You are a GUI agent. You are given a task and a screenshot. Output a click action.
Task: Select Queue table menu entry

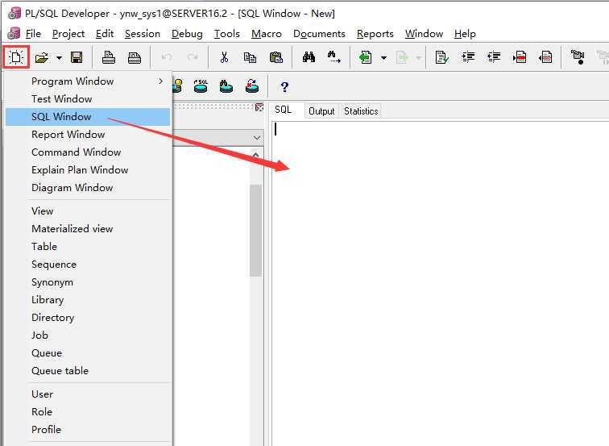point(88,371)
